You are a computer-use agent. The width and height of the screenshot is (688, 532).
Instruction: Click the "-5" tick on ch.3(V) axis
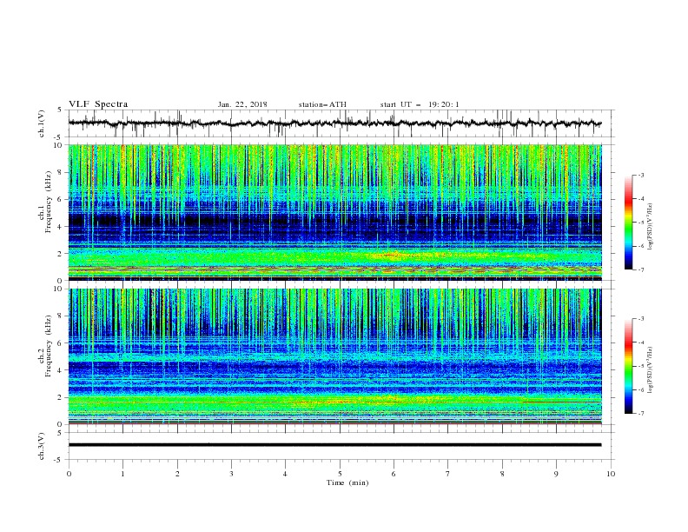click(59, 460)
